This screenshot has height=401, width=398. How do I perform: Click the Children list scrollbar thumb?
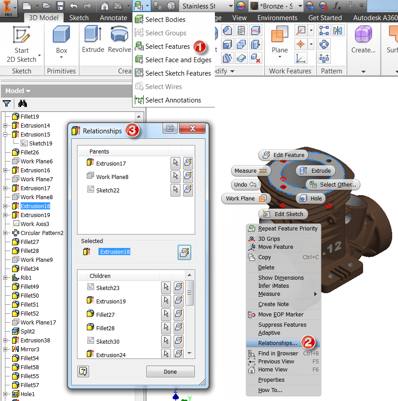(189, 293)
